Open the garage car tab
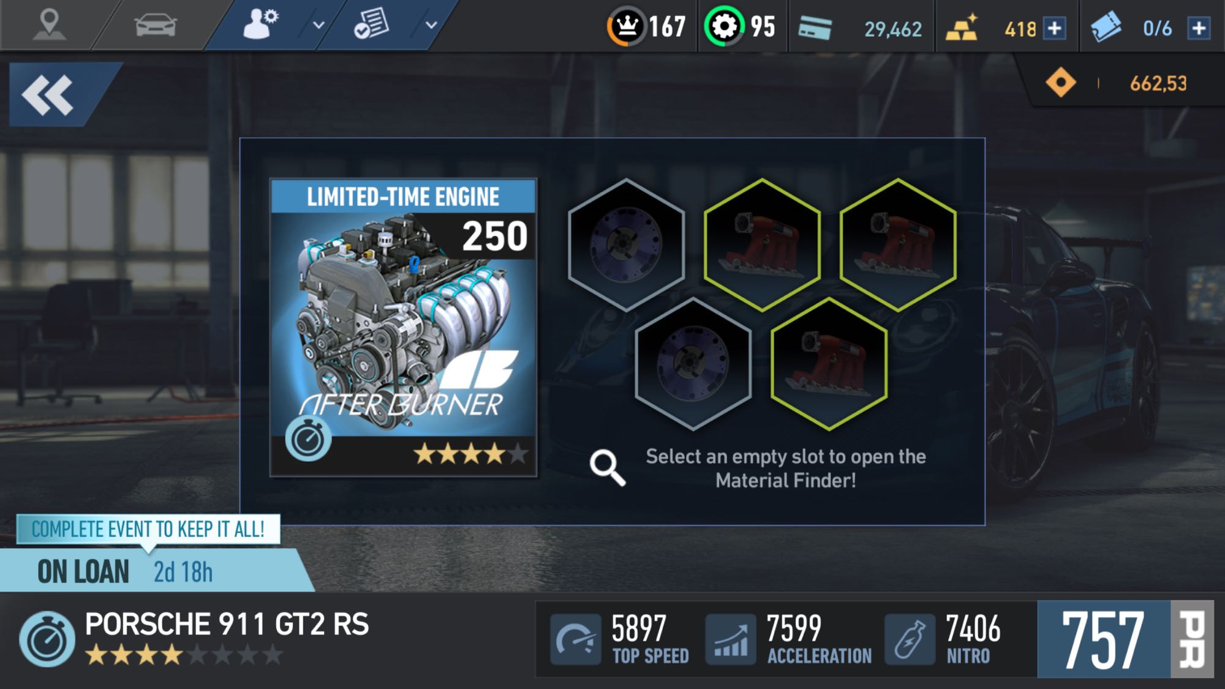This screenshot has height=689, width=1225. click(x=155, y=26)
